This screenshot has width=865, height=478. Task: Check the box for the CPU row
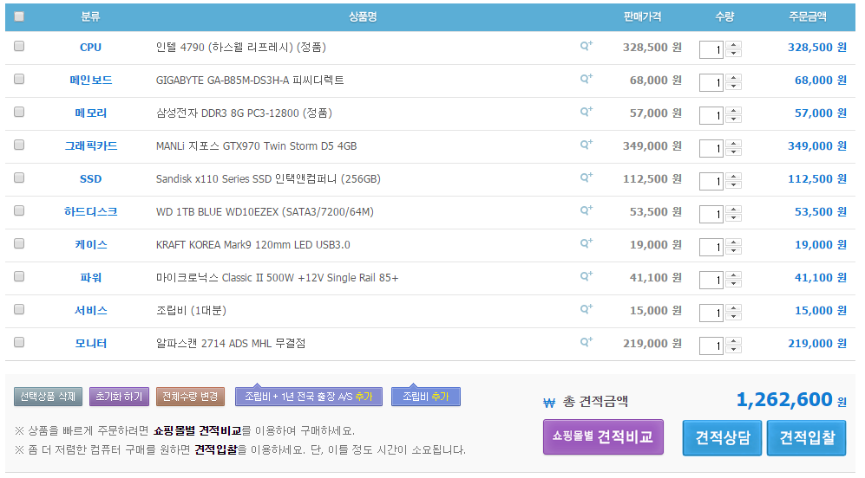point(19,46)
